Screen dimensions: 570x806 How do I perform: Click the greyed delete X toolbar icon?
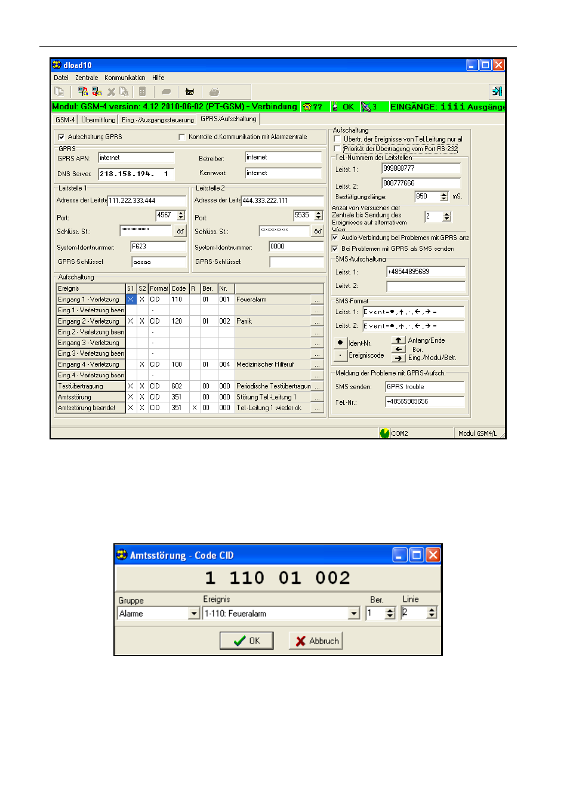point(111,92)
